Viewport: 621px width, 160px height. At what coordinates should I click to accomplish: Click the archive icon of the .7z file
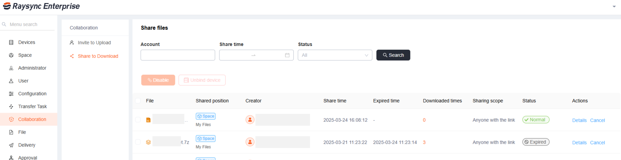148,142
